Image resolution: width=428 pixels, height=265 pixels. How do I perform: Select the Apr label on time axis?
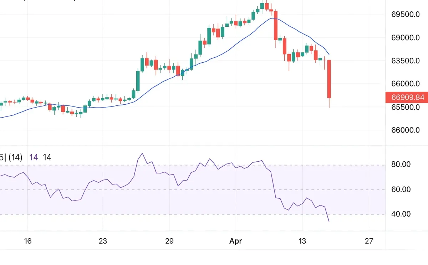point(235,241)
